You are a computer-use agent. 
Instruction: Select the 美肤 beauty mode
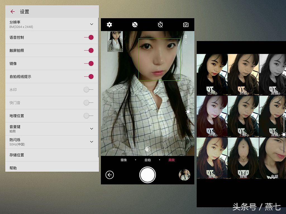pyautogui.click(x=171, y=160)
